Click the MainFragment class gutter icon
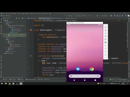Screen dimensions: 130x97 pos(31,30)
